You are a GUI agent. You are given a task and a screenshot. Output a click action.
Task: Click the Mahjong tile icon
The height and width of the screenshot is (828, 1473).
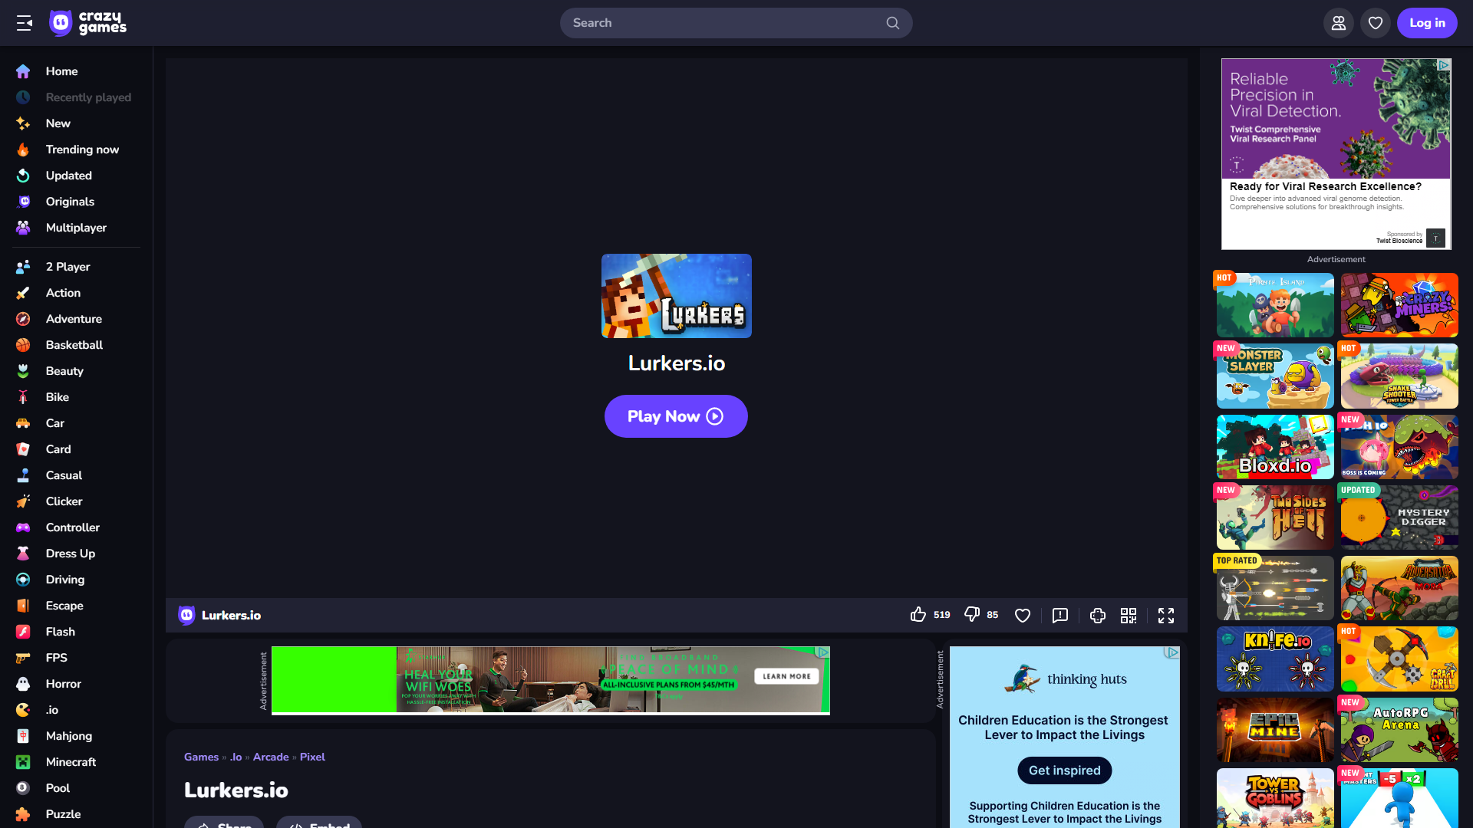click(23, 736)
